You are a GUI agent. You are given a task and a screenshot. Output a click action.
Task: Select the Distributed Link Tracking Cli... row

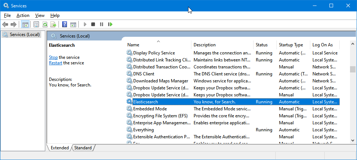coord(233,60)
